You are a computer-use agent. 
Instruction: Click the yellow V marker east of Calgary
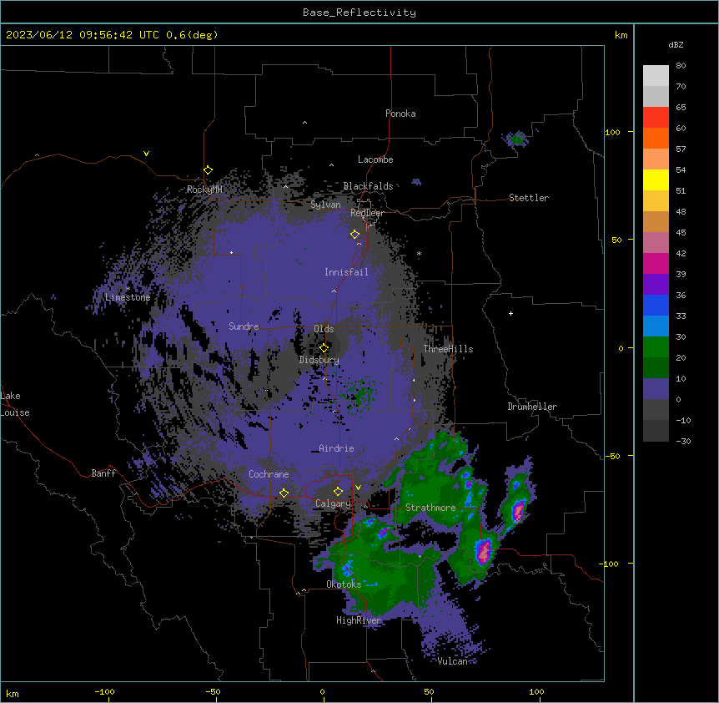358,488
